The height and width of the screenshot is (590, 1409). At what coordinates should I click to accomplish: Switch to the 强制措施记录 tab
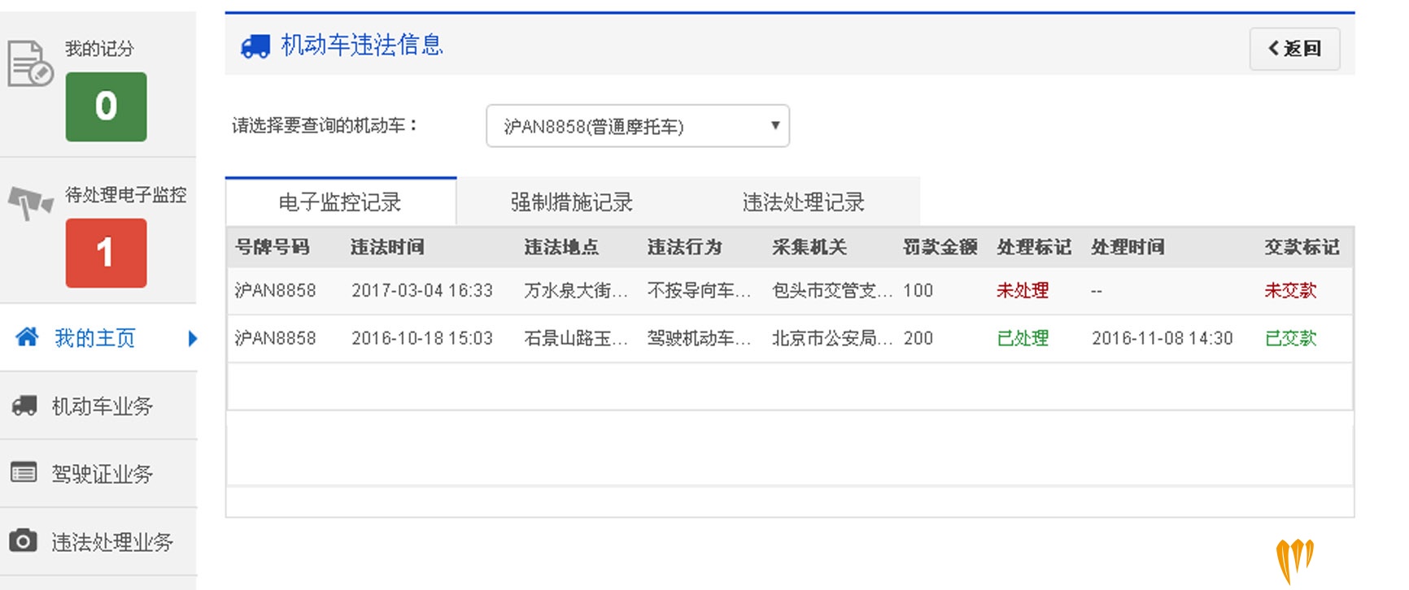[572, 202]
